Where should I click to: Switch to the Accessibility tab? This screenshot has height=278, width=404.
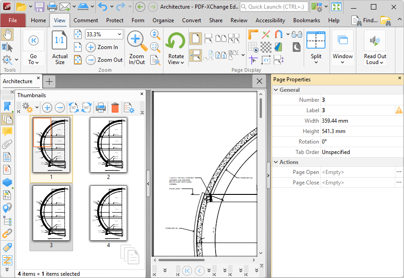(270, 20)
